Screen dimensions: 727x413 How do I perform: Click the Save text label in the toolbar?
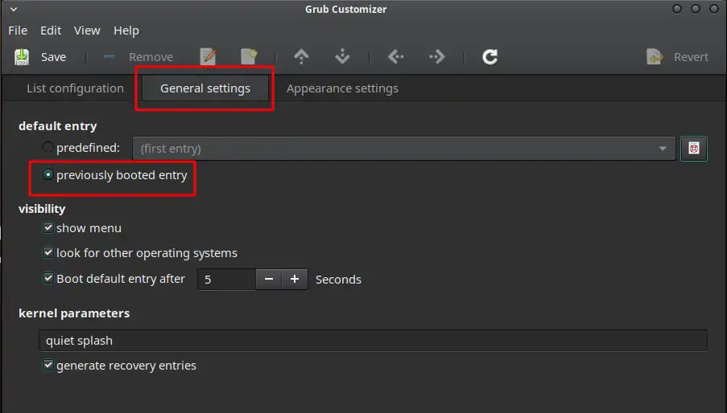coord(53,57)
